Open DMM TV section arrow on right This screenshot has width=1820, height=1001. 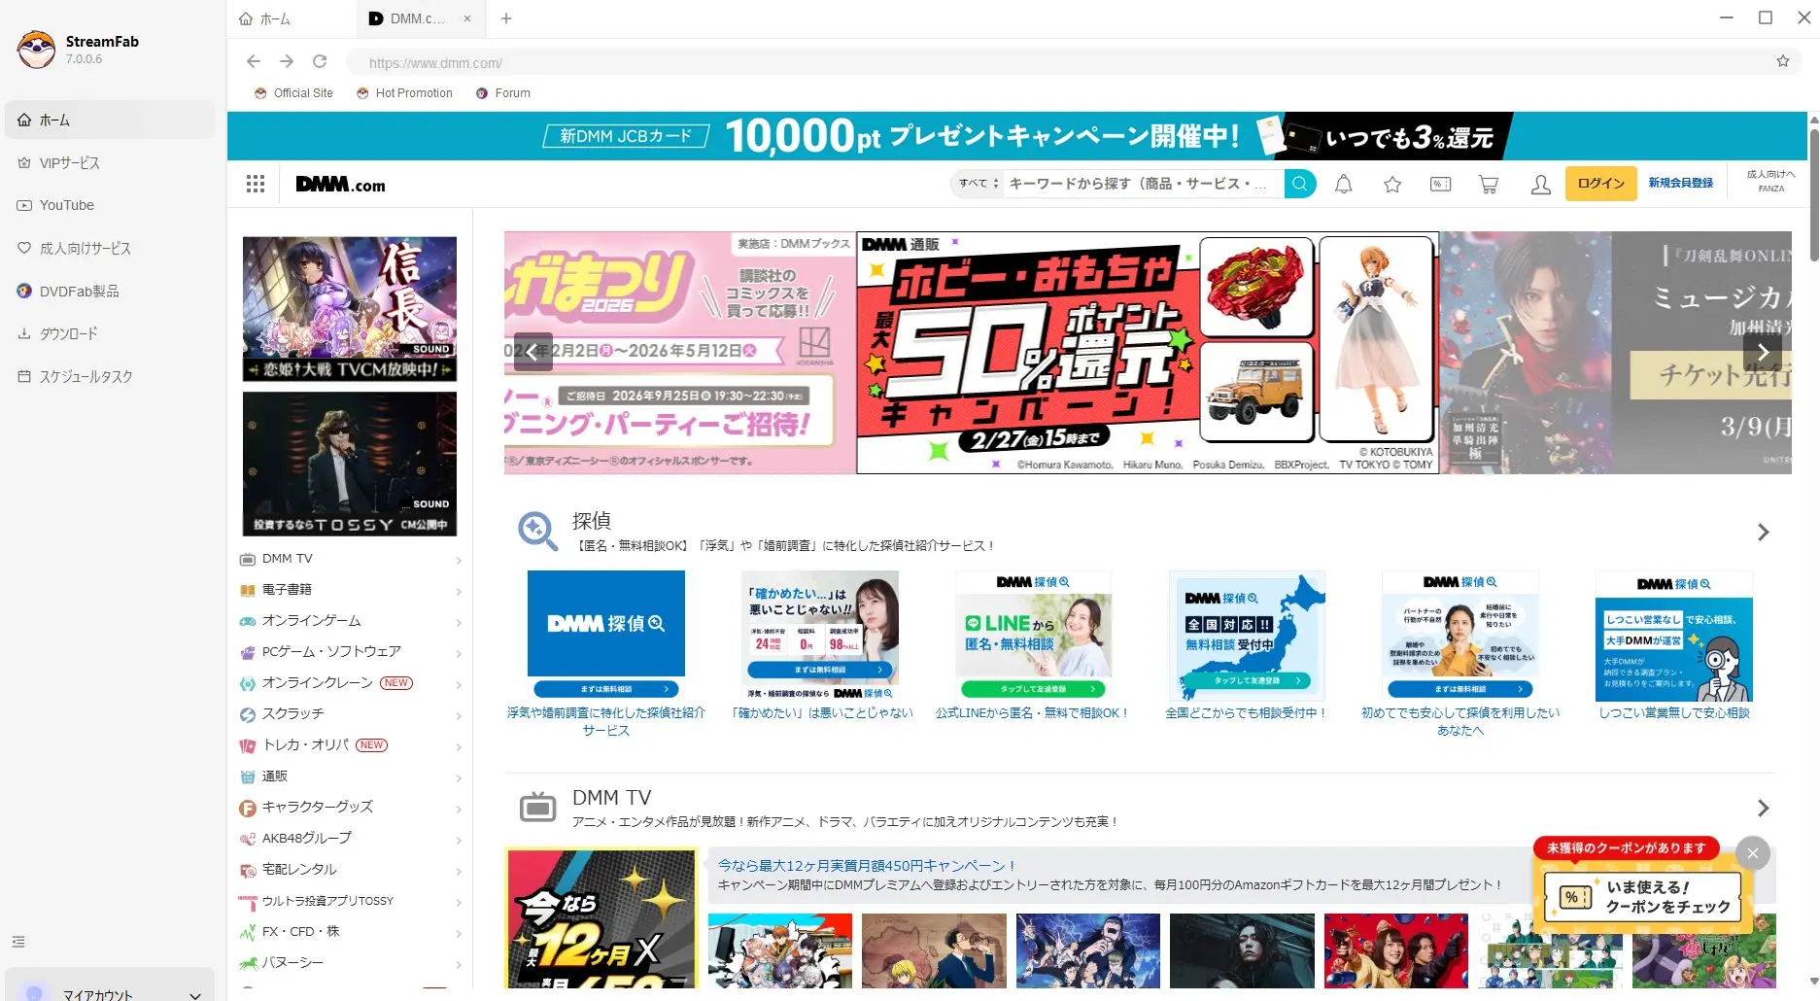pos(1764,808)
